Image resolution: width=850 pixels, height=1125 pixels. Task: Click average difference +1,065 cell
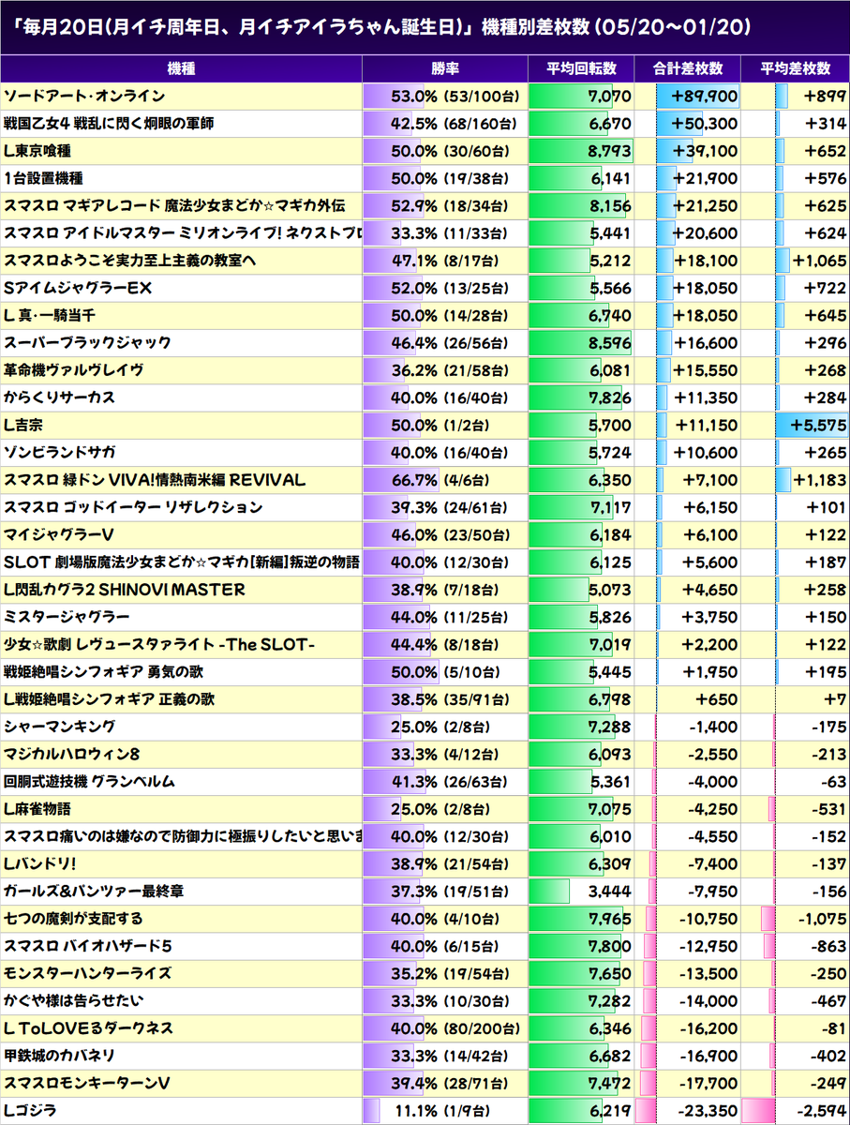point(796,261)
